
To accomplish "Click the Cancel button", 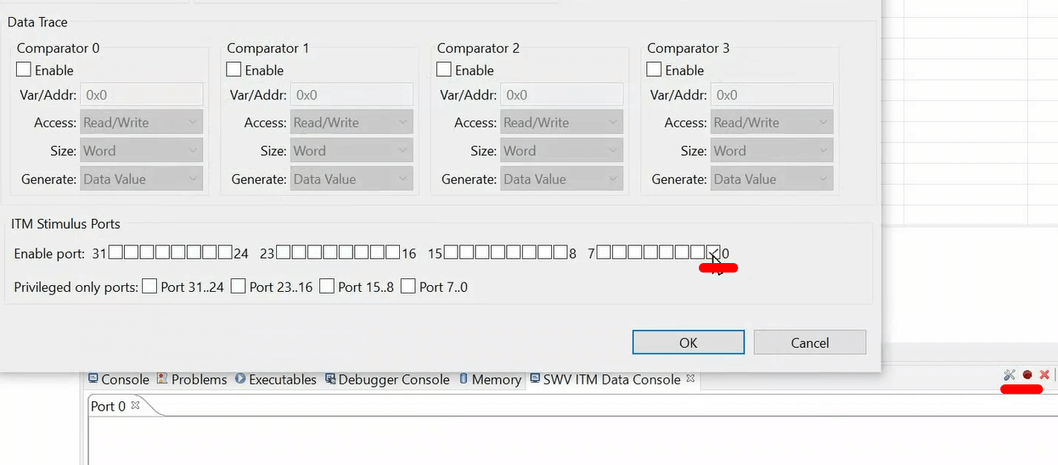I will pos(809,342).
